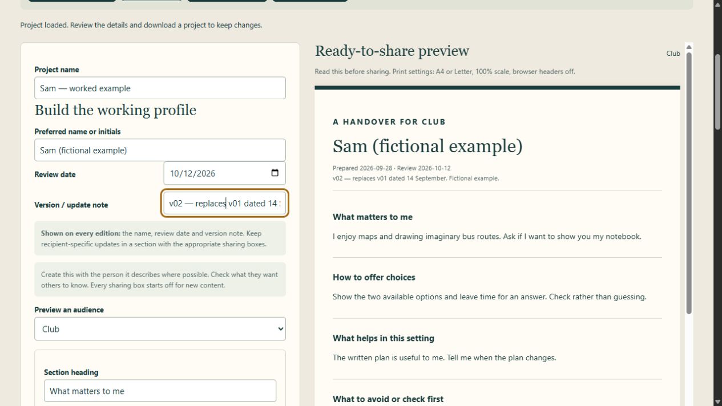Click the 'What to avoid or check first' heading
Viewport: 722px width, 406px height.
(388, 399)
